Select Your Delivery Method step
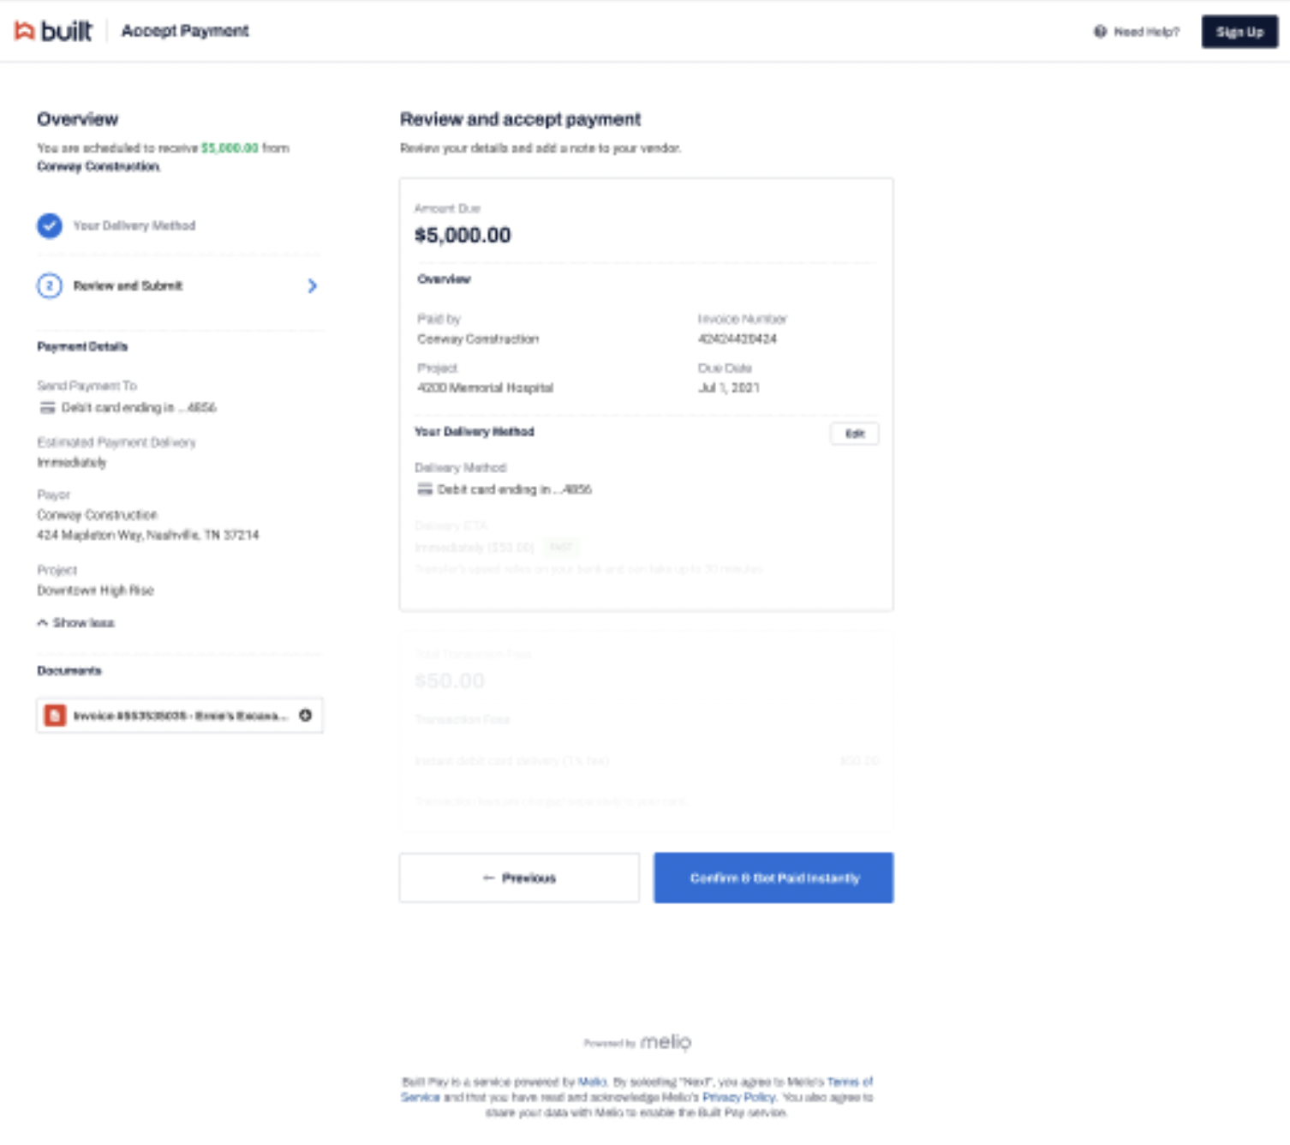The height and width of the screenshot is (1145, 1290). (x=134, y=225)
